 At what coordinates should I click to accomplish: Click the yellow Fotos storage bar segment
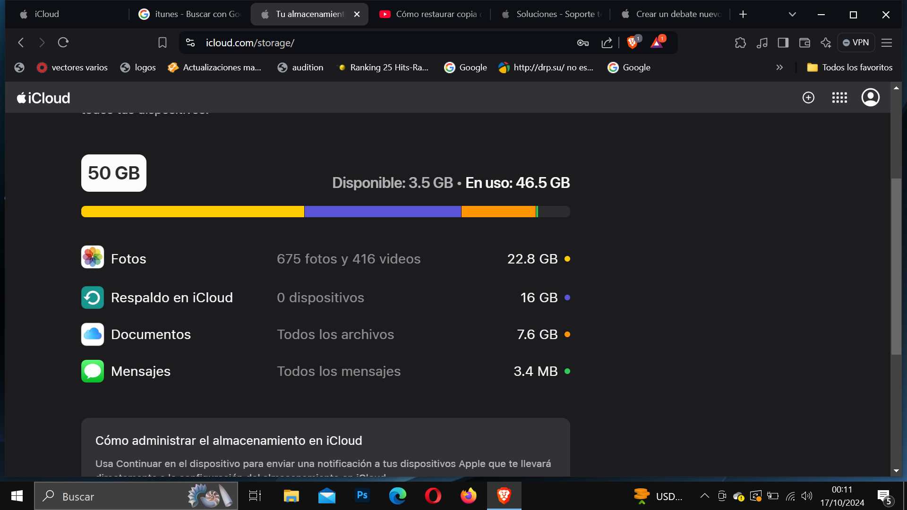192,212
